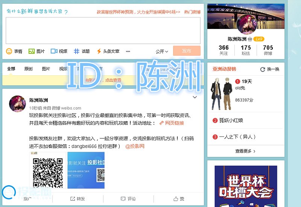
Task: Click the membership crown icon
Action: click(x=250, y=39)
